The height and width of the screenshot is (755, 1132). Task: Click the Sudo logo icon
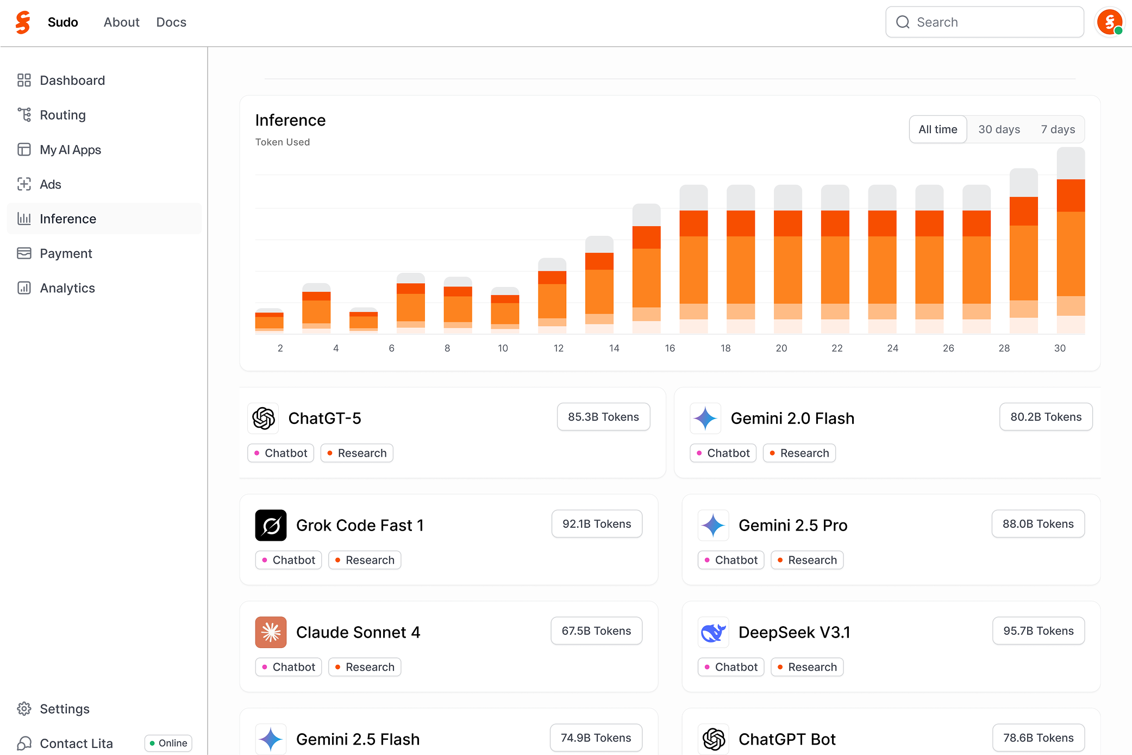click(x=23, y=22)
